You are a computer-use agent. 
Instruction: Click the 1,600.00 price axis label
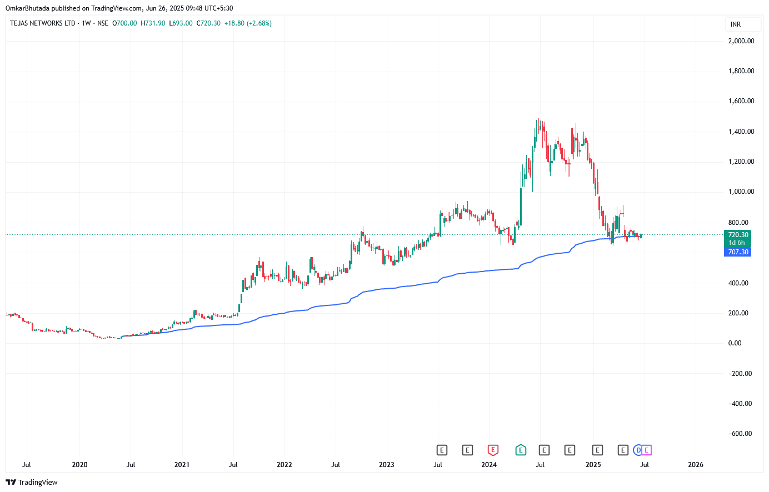pos(741,101)
